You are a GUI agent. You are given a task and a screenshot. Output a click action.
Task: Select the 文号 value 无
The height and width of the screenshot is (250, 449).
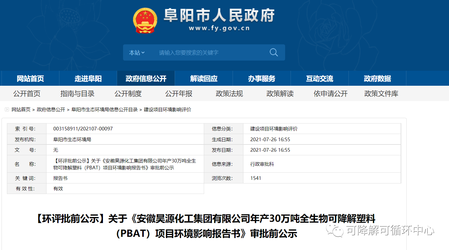click(x=56, y=150)
